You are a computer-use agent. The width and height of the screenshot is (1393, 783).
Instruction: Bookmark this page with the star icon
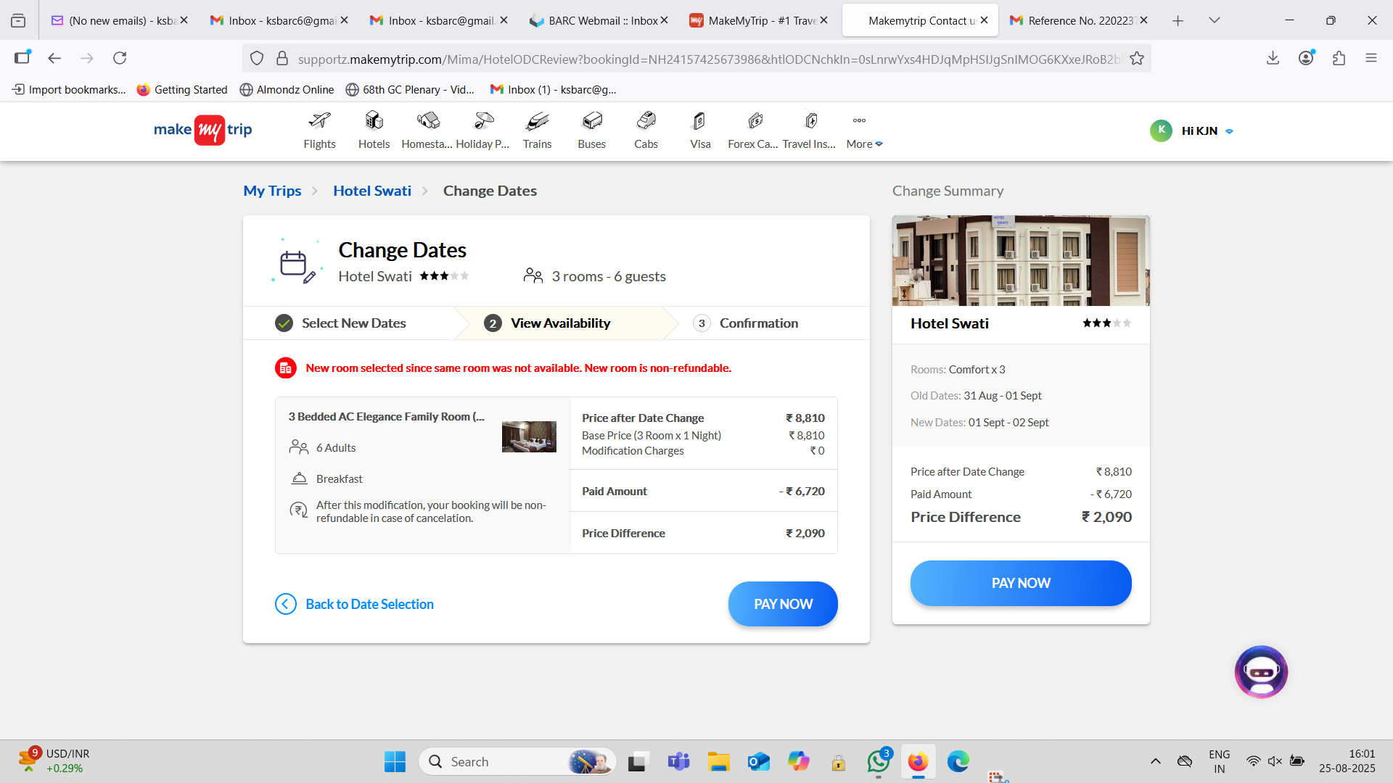click(1137, 59)
